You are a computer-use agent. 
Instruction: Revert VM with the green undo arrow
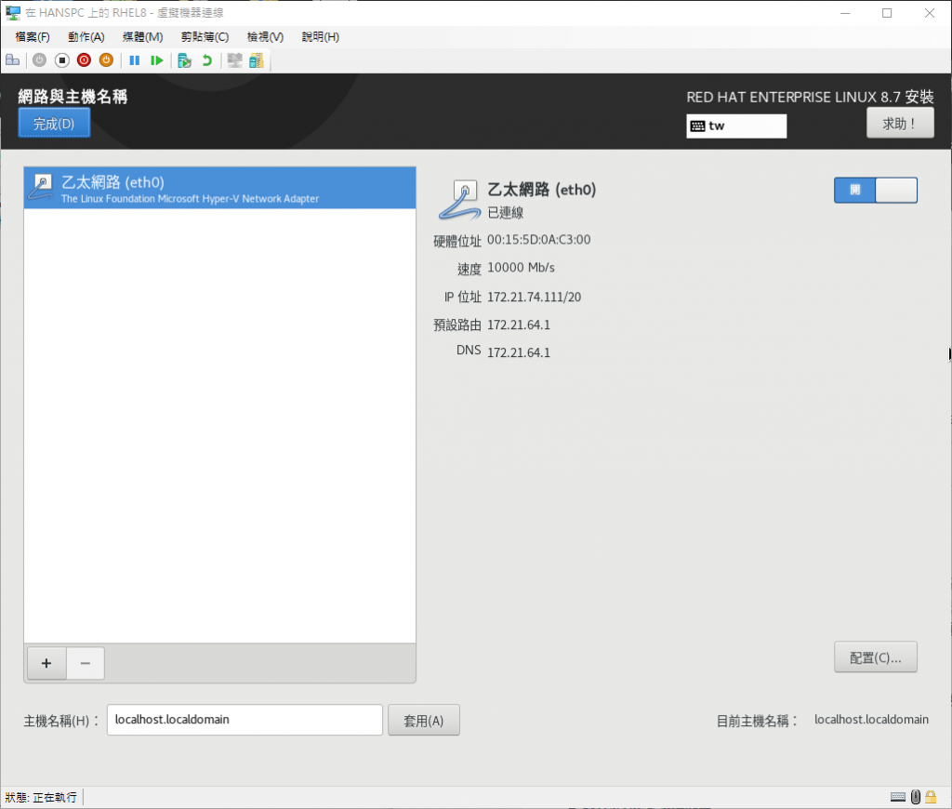207,60
